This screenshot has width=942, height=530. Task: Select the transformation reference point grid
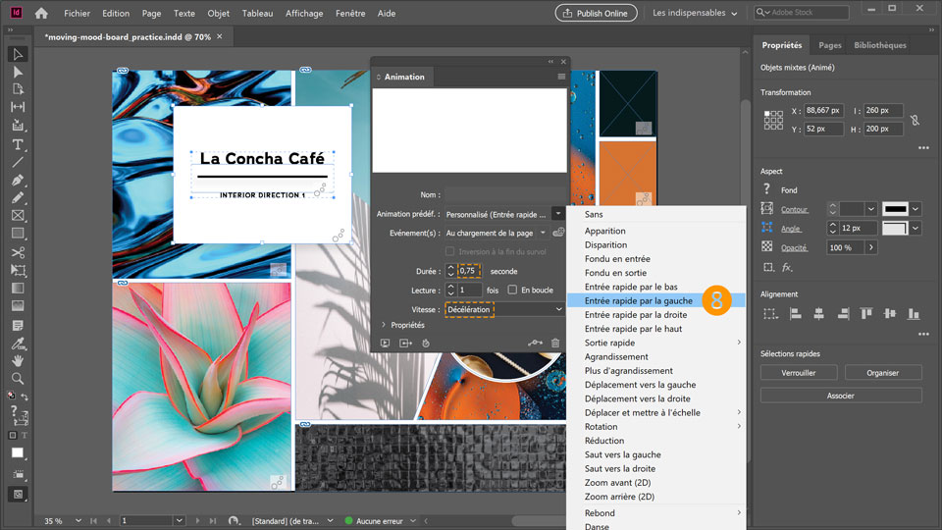(773, 120)
